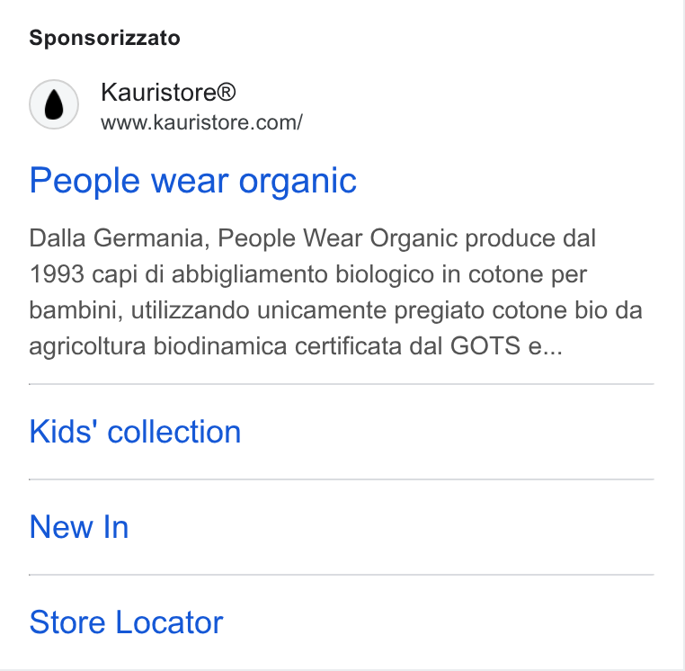Click the divider line above Store Locator

click(342, 575)
